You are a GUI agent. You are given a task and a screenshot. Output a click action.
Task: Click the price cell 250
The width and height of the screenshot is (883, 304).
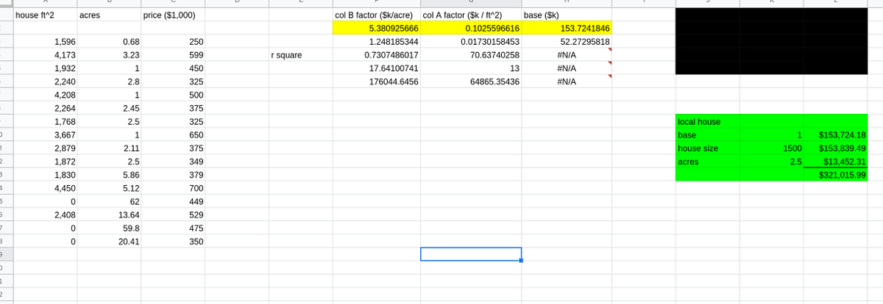pos(174,42)
